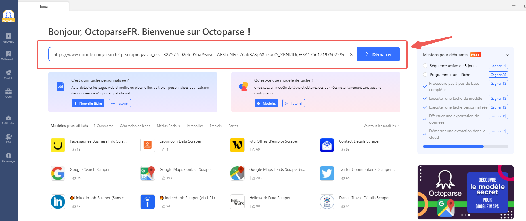526x221 pixels.
Task: Click check beside Exécuter une tâche personnalisée
Action: [x=425, y=107]
